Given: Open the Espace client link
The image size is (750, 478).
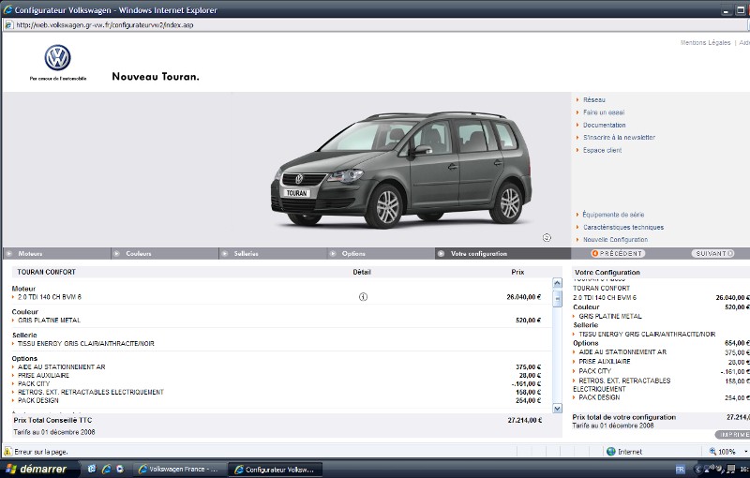Looking at the screenshot, I should point(602,150).
